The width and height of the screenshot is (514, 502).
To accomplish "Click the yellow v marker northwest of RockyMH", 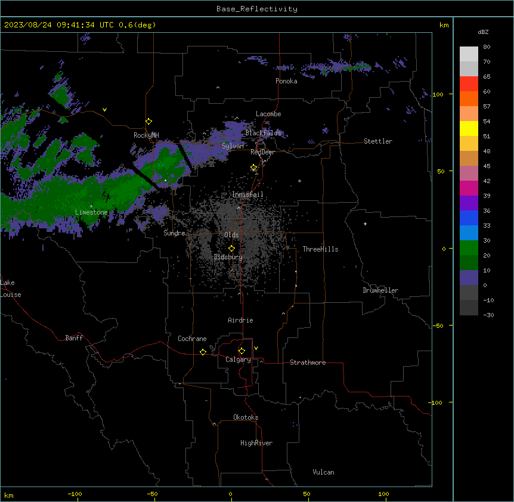I will 104,110.
